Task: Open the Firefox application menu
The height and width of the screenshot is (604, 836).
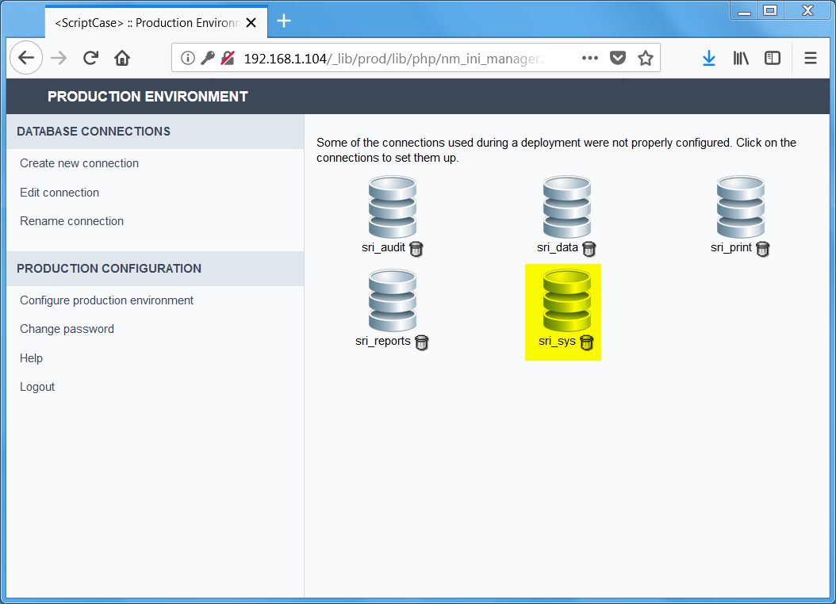Action: (x=809, y=57)
